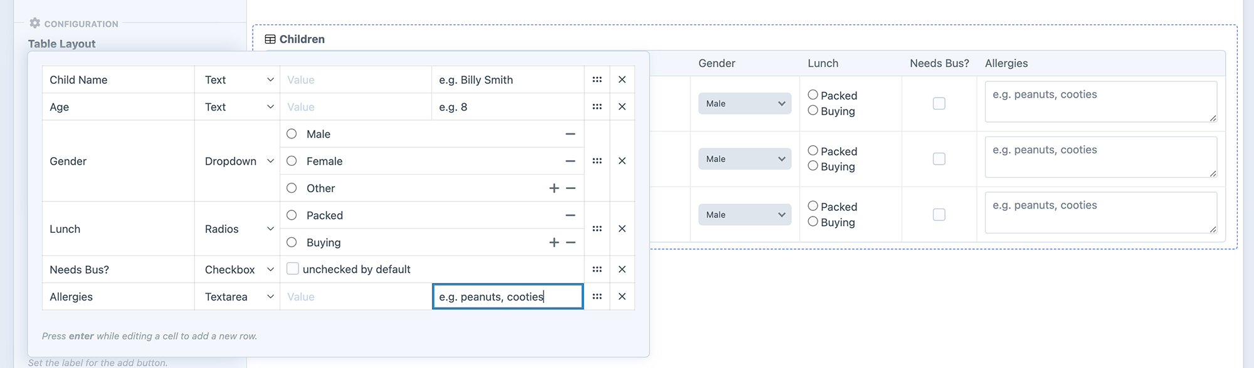Click the first Allergies textarea in the preview
This screenshot has height=368, width=1254.
point(1100,101)
